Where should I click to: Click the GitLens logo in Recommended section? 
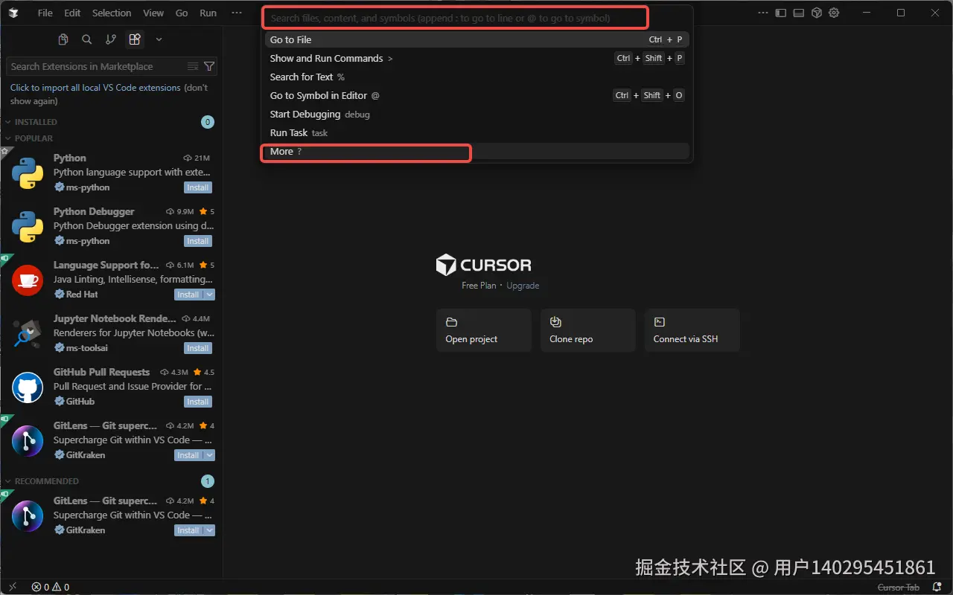point(28,515)
